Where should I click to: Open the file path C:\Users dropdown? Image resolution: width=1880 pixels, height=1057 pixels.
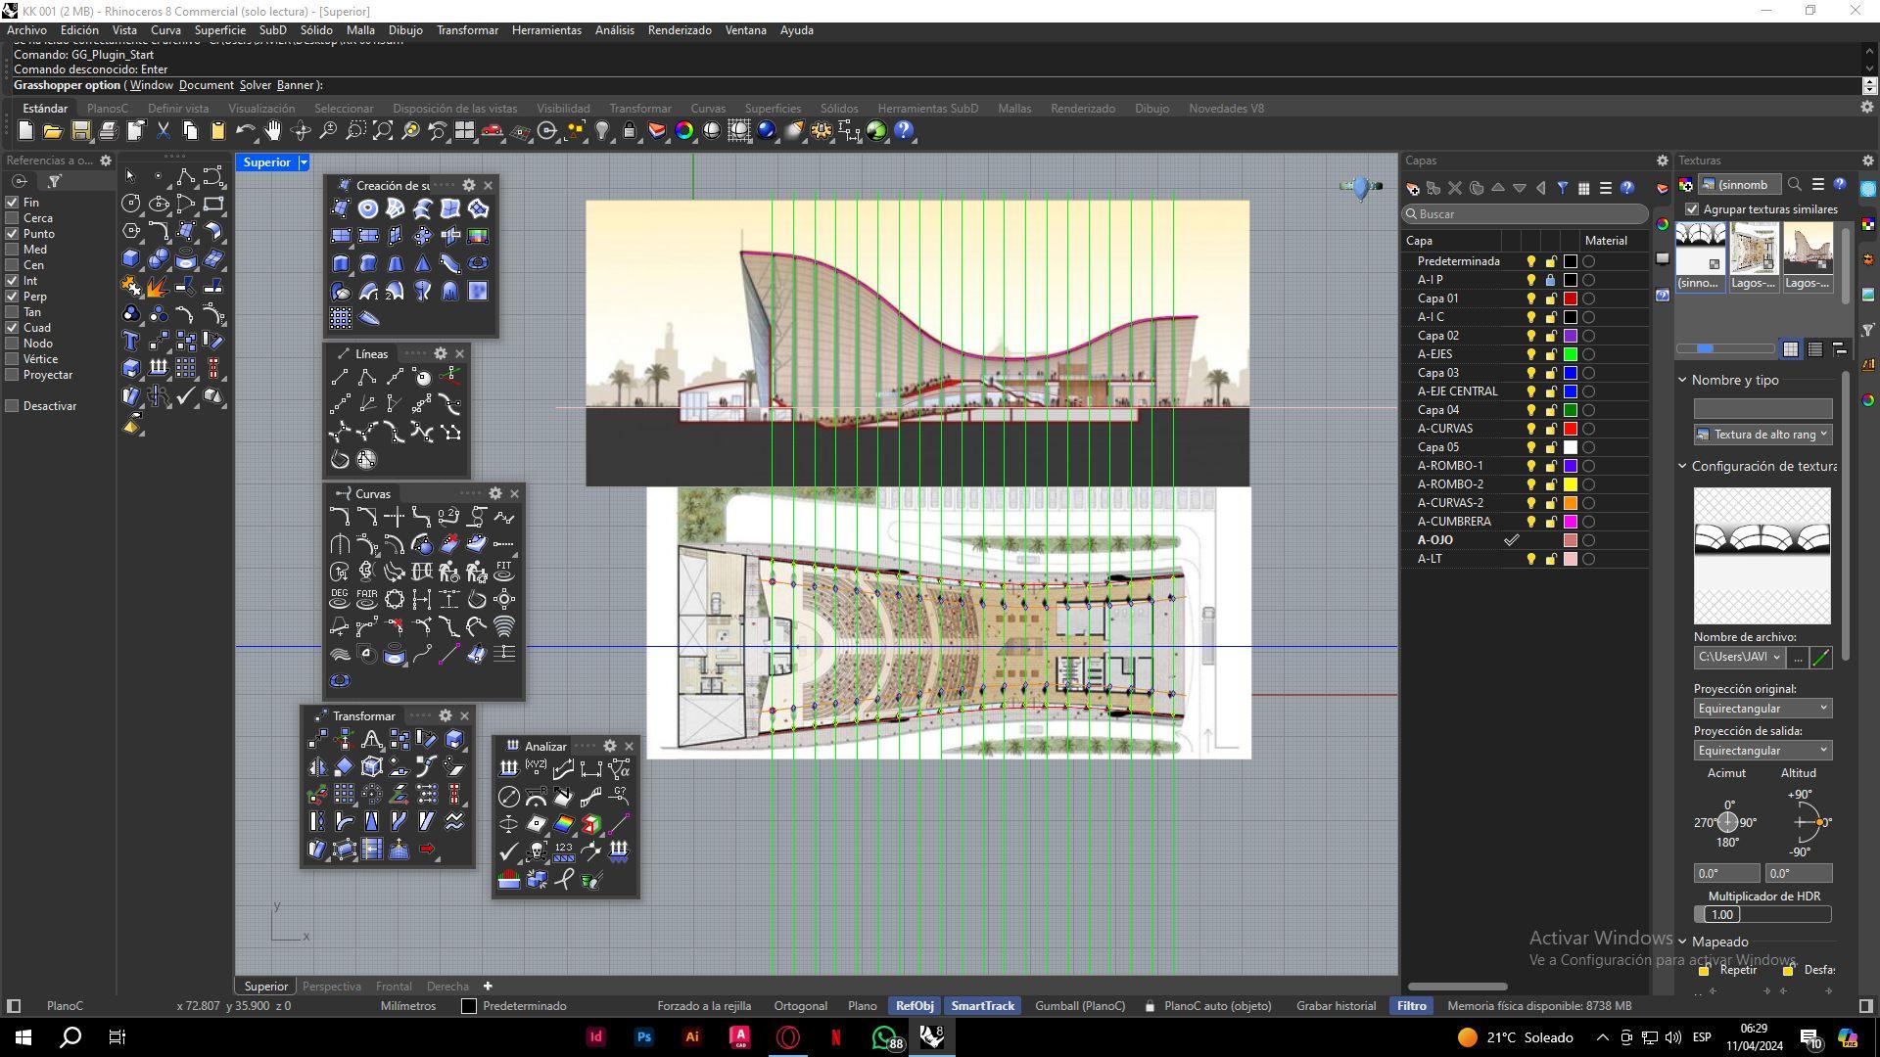coord(1739,658)
